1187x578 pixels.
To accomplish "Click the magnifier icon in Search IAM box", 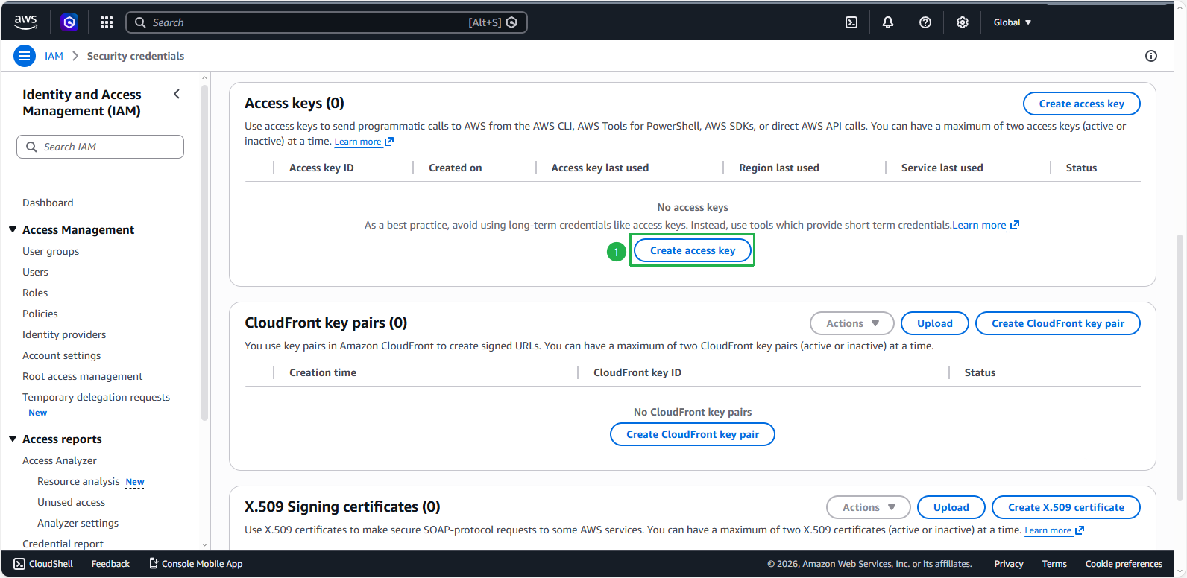I will pos(31,147).
